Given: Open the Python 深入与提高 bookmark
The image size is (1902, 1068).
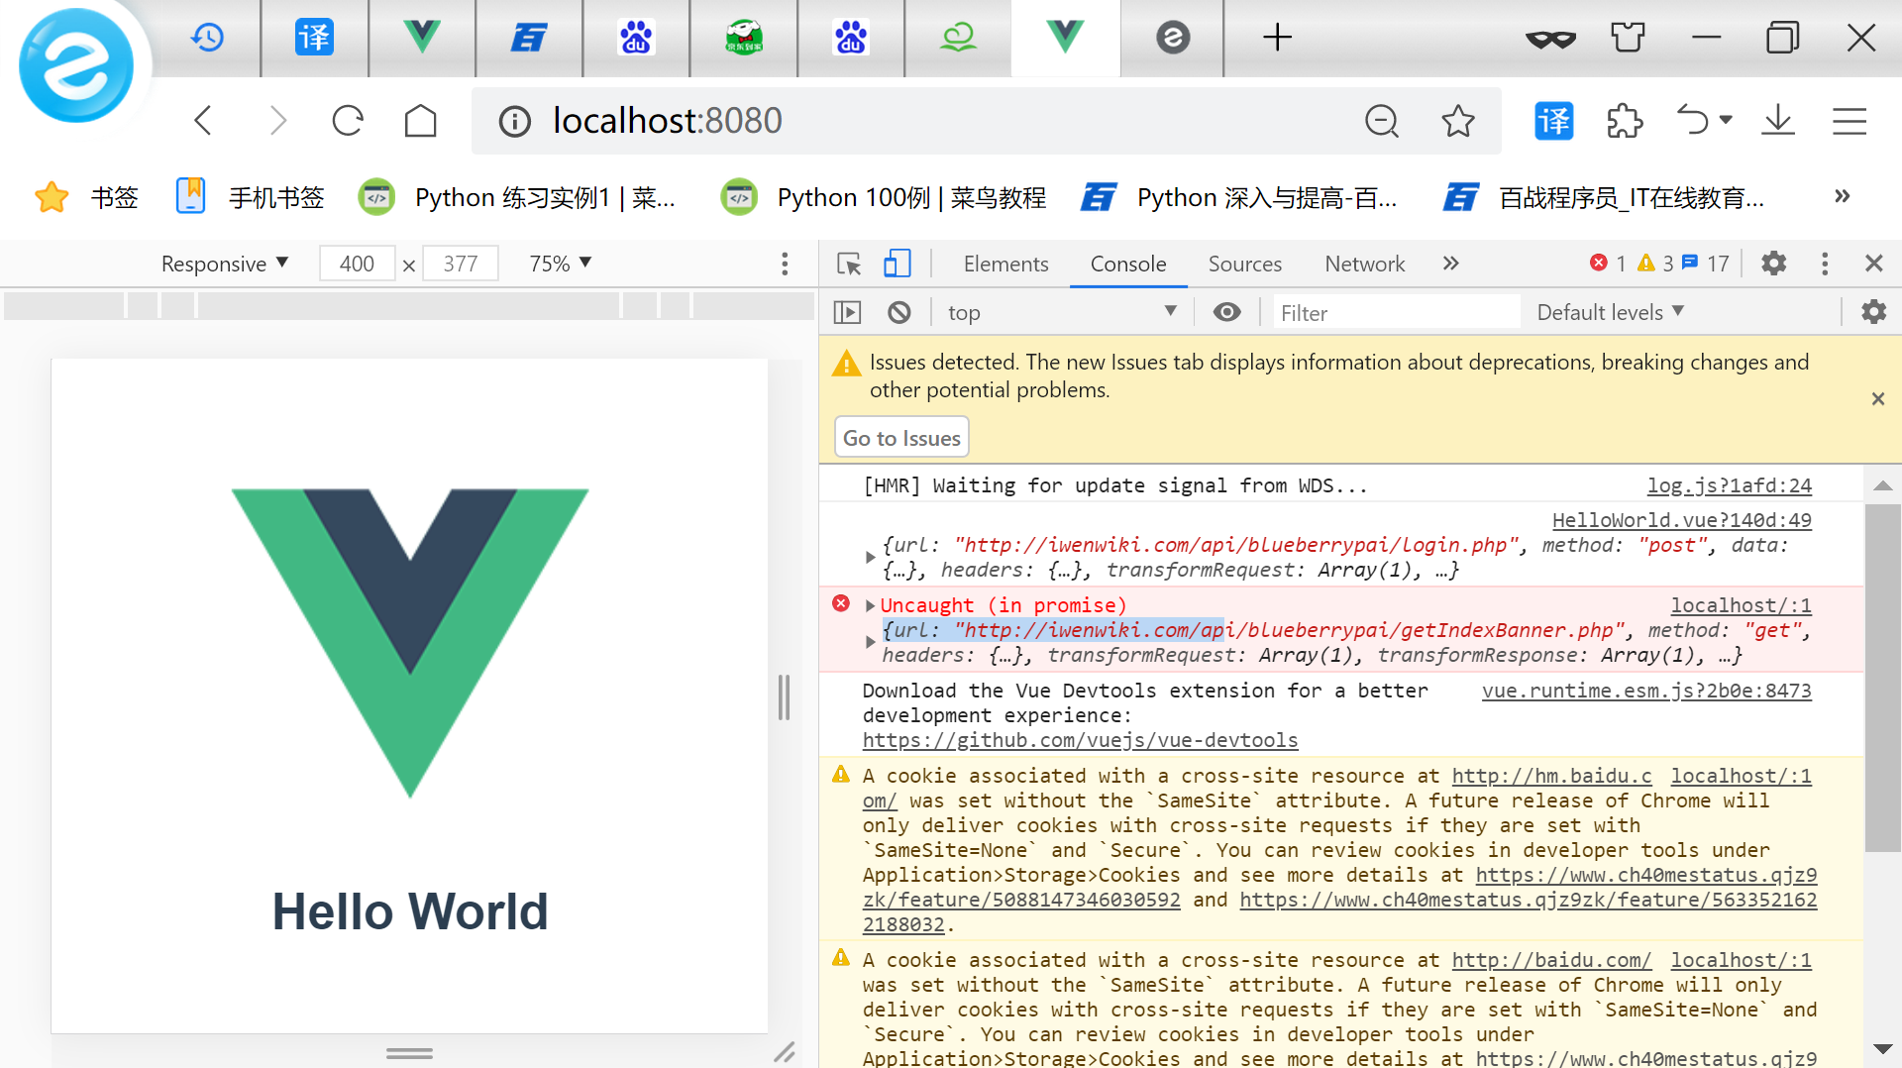Looking at the screenshot, I should [x=1239, y=197].
